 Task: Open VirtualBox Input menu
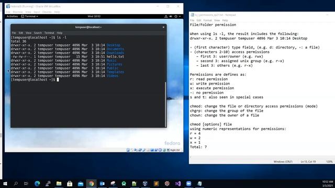[x=37, y=12]
